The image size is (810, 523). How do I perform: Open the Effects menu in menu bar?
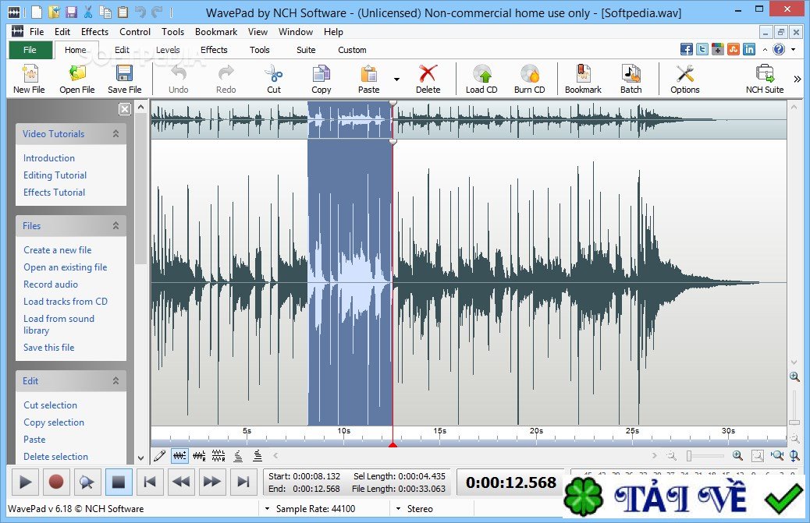(94, 32)
